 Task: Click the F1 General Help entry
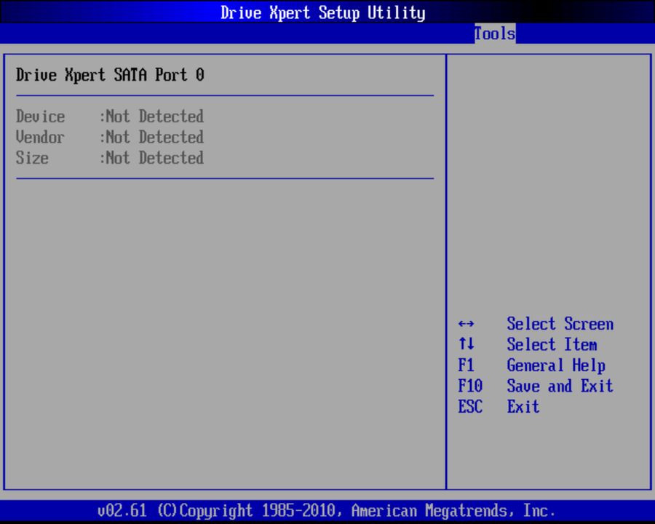click(532, 365)
